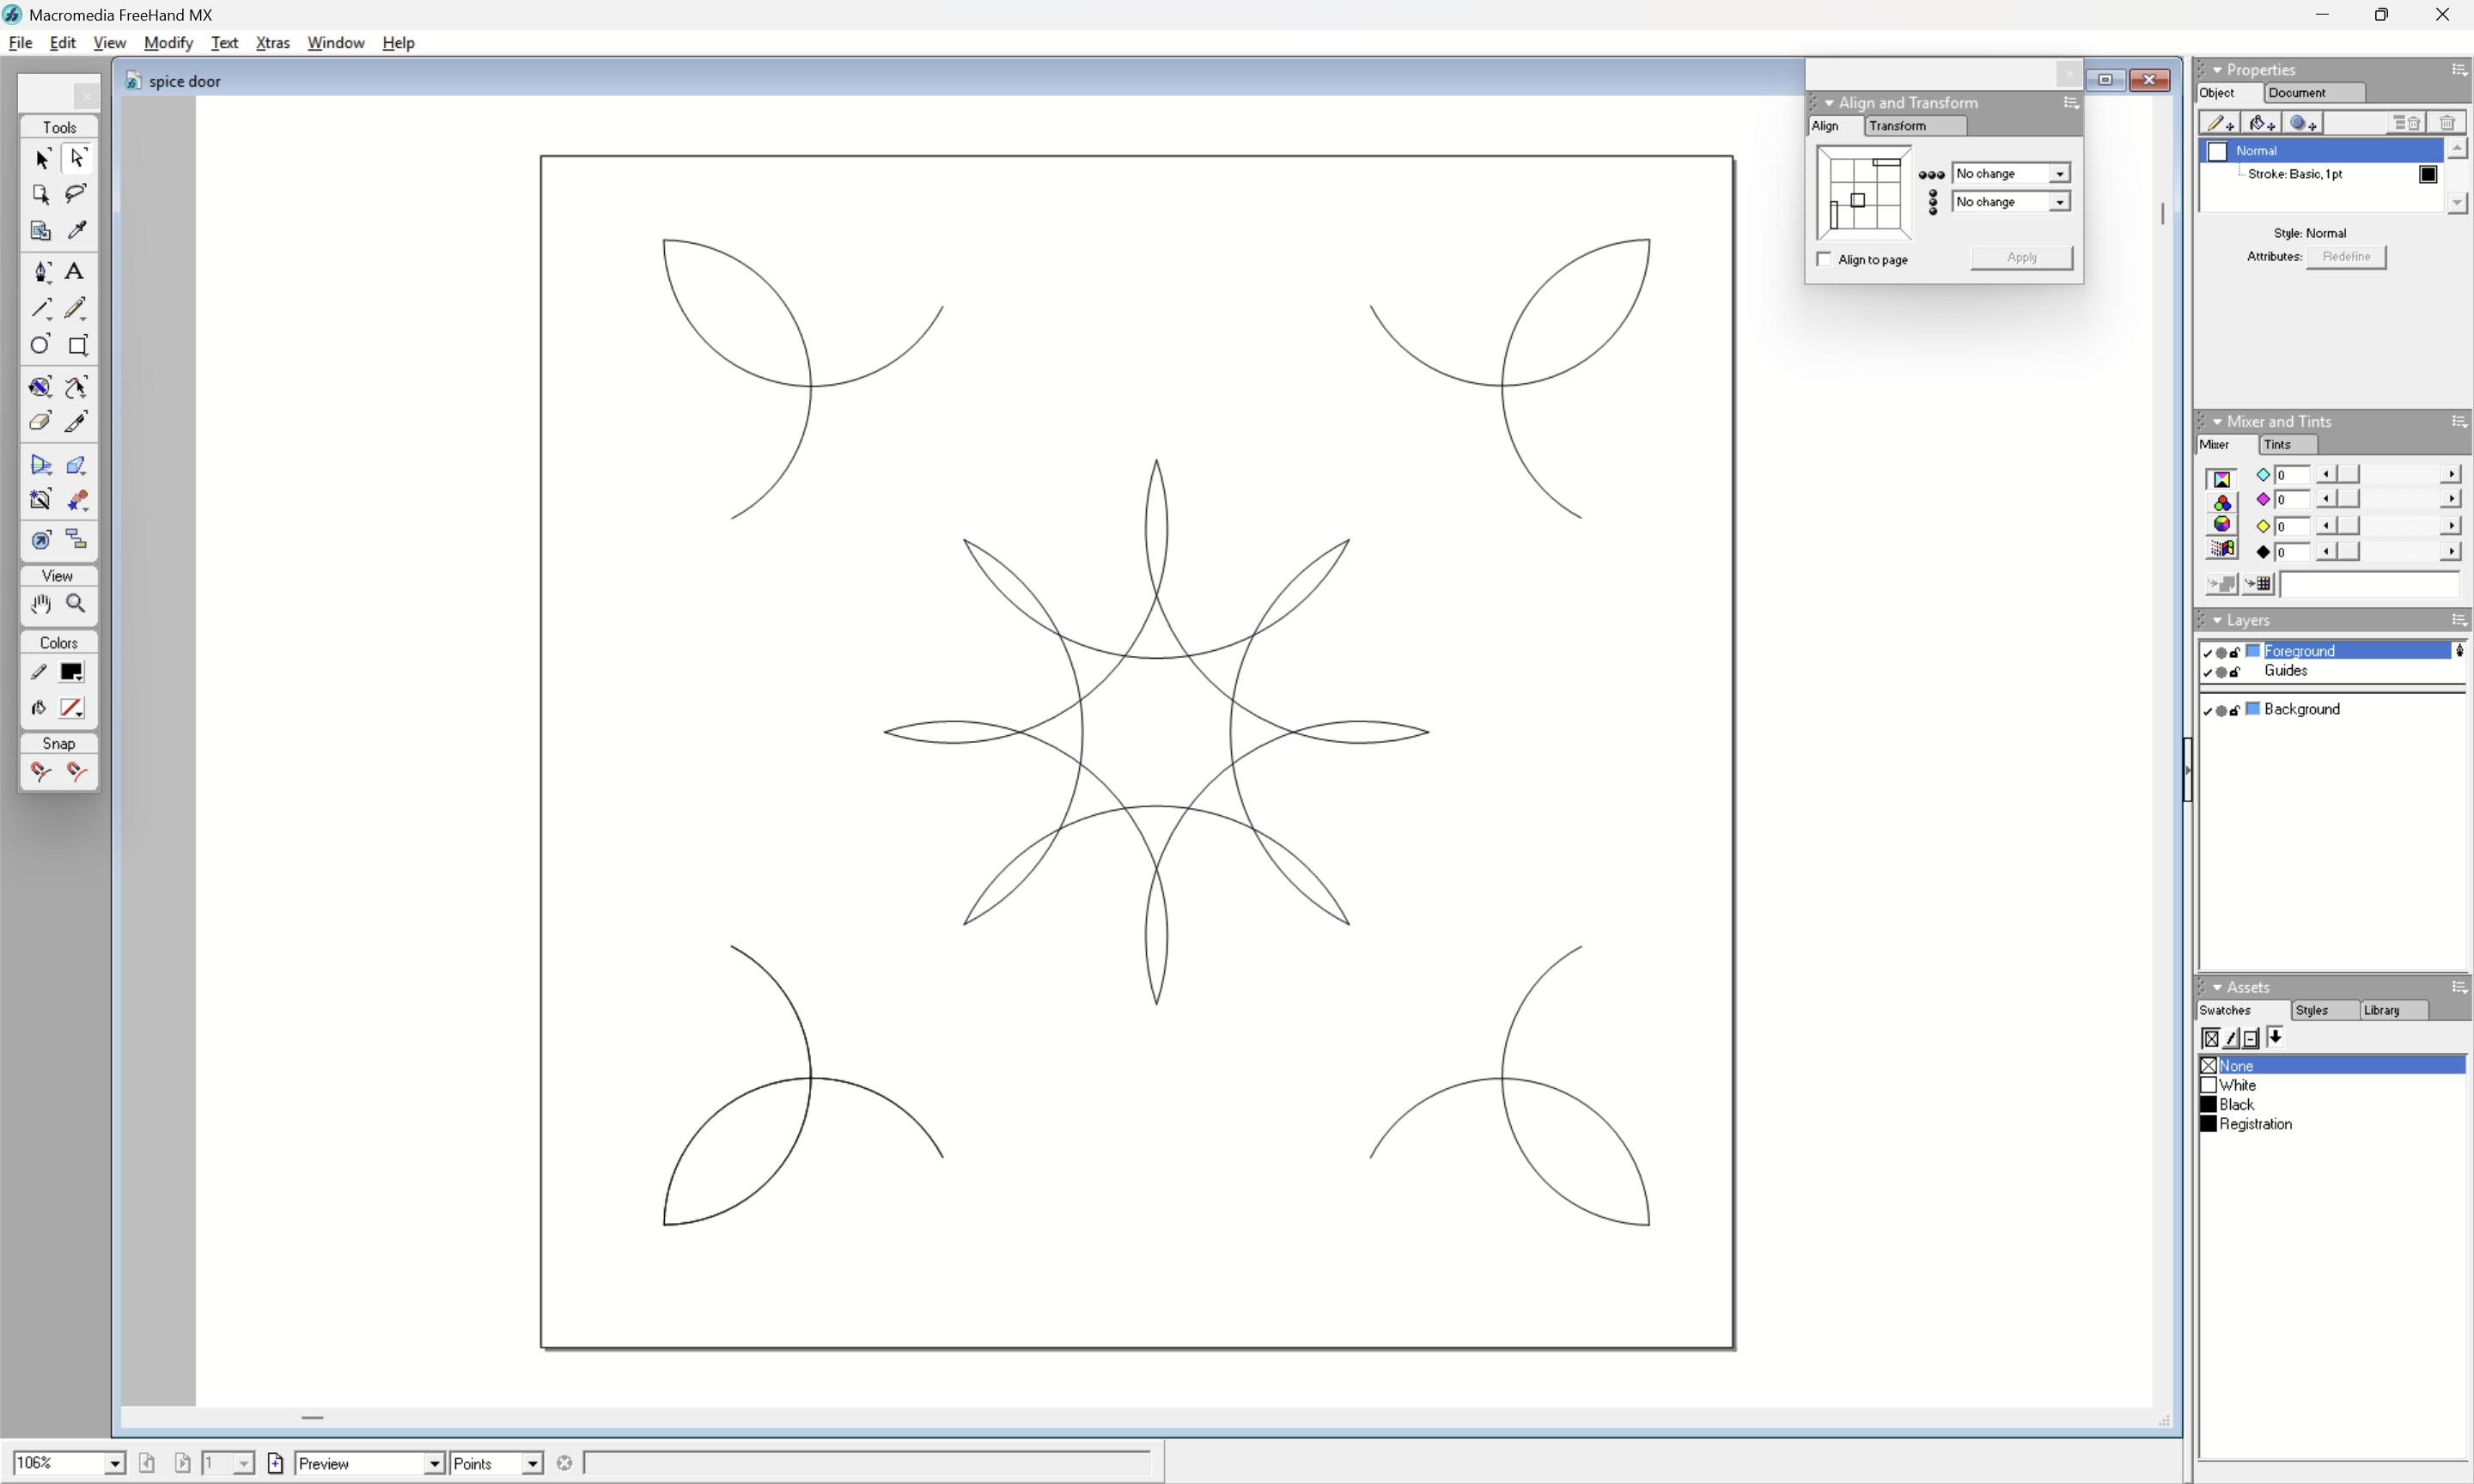
Task: Select the Pen tool
Action: tap(41, 271)
